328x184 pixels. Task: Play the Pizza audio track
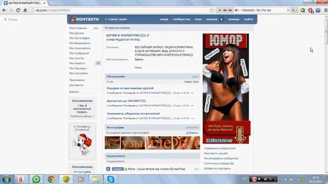(x=108, y=169)
